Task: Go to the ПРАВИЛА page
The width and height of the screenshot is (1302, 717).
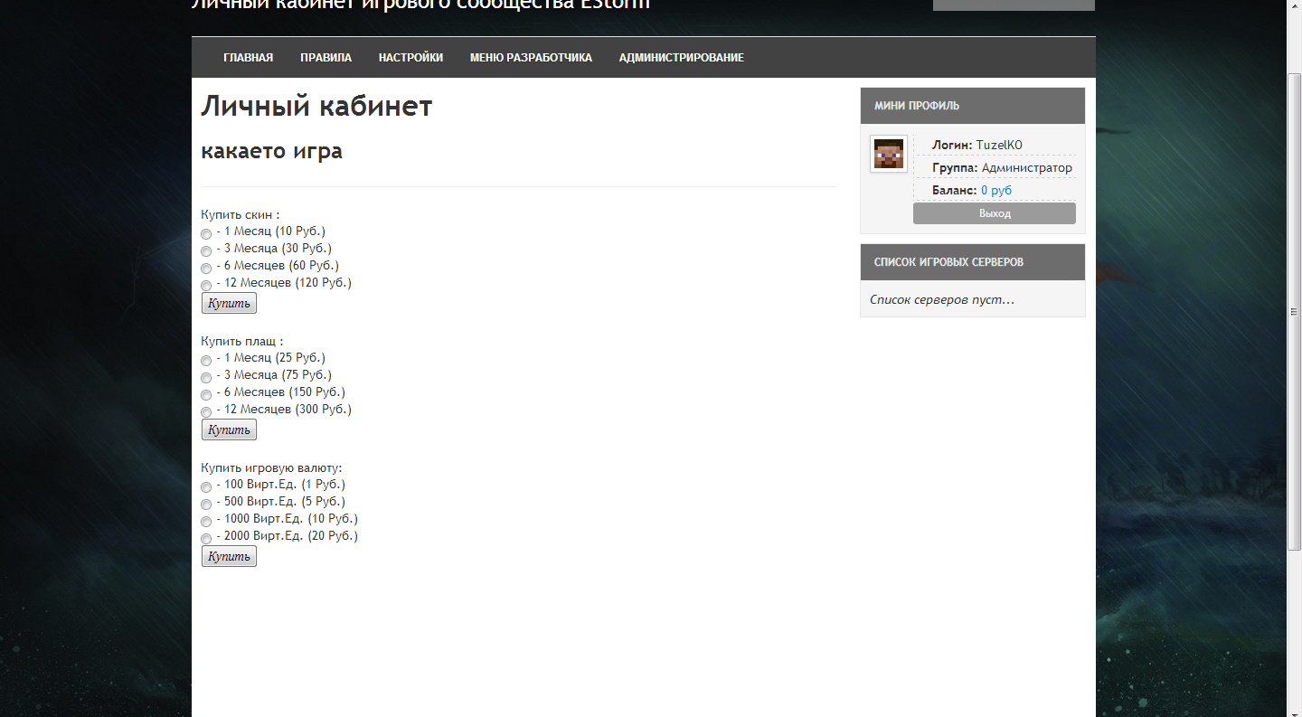Action: (326, 58)
